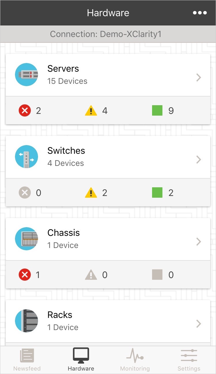The width and height of the screenshot is (216, 374).
Task: Tap the Chassis device icon
Action: click(x=26, y=239)
